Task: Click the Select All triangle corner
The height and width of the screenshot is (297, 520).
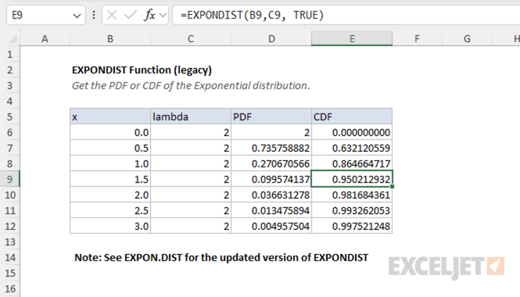Action: 13,39
